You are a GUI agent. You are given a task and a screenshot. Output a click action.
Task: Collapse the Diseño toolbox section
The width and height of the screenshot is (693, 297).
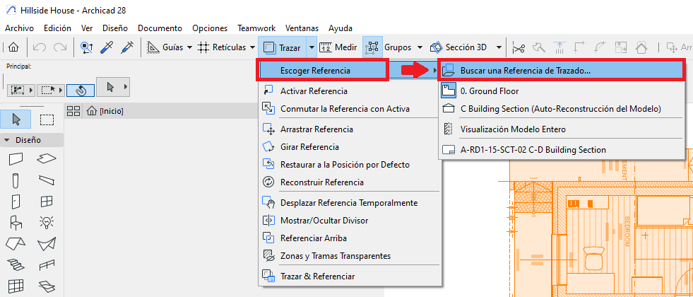pyautogui.click(x=7, y=140)
